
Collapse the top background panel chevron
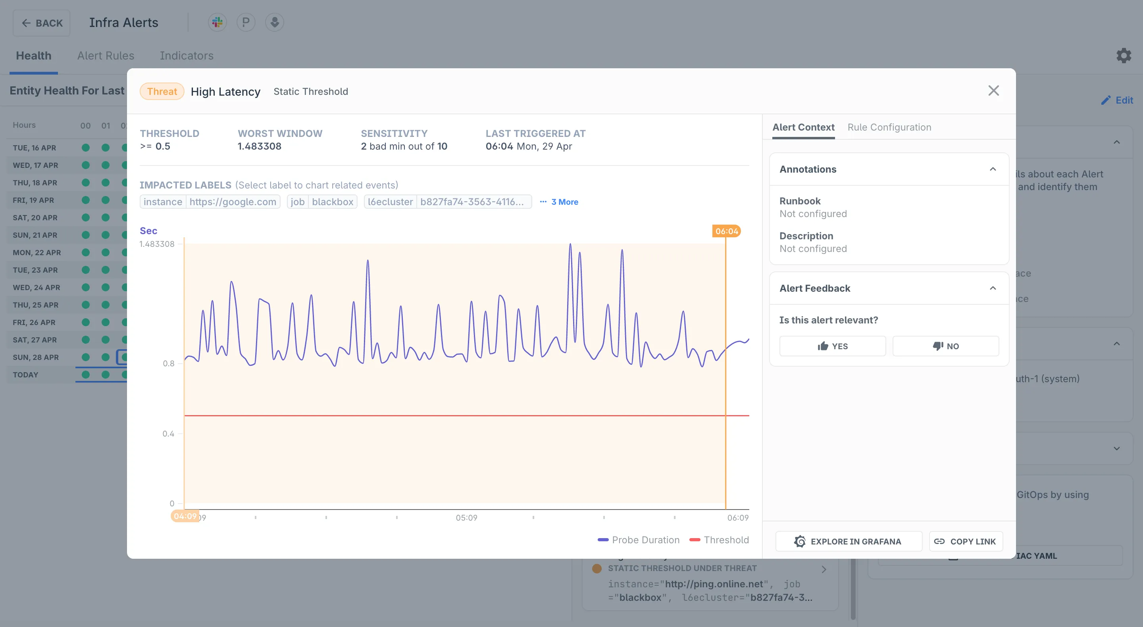[x=1117, y=142]
